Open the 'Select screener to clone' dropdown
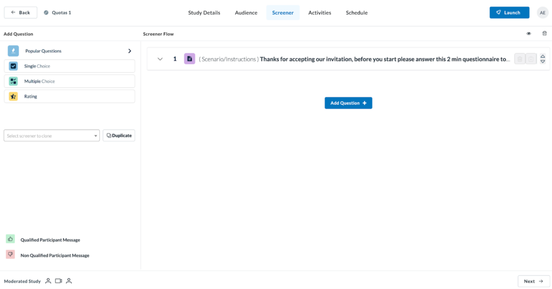Screen dimensions: 552x289 [x=52, y=136]
